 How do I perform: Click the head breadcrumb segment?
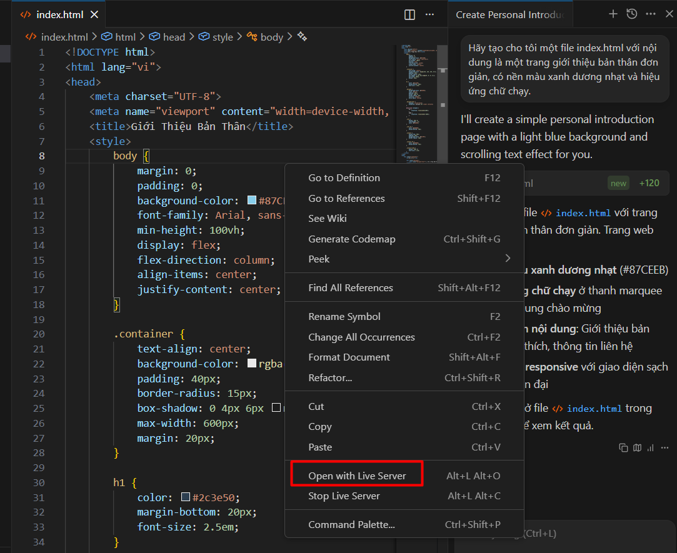173,37
